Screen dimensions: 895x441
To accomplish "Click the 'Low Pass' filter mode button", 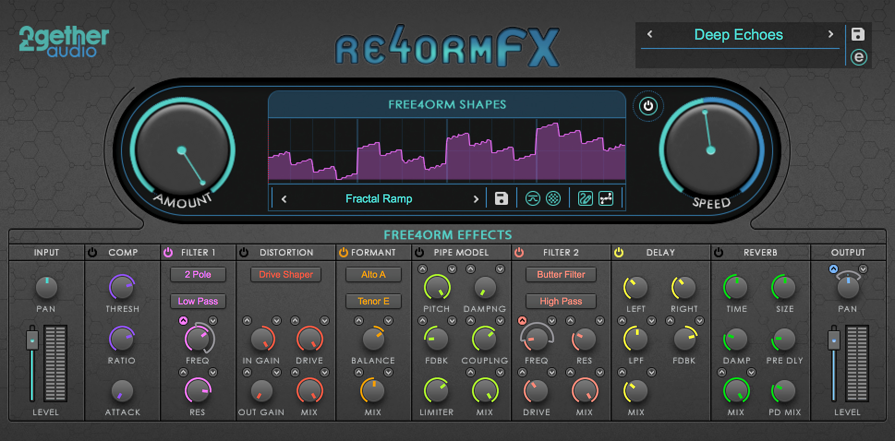I will pyautogui.click(x=198, y=301).
